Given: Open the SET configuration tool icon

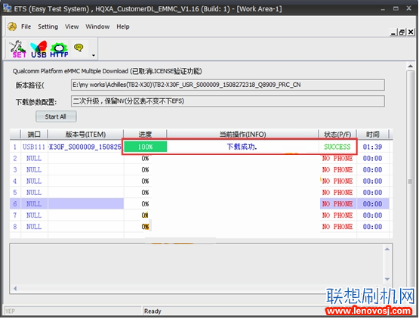Looking at the screenshot, I should click(x=18, y=49).
